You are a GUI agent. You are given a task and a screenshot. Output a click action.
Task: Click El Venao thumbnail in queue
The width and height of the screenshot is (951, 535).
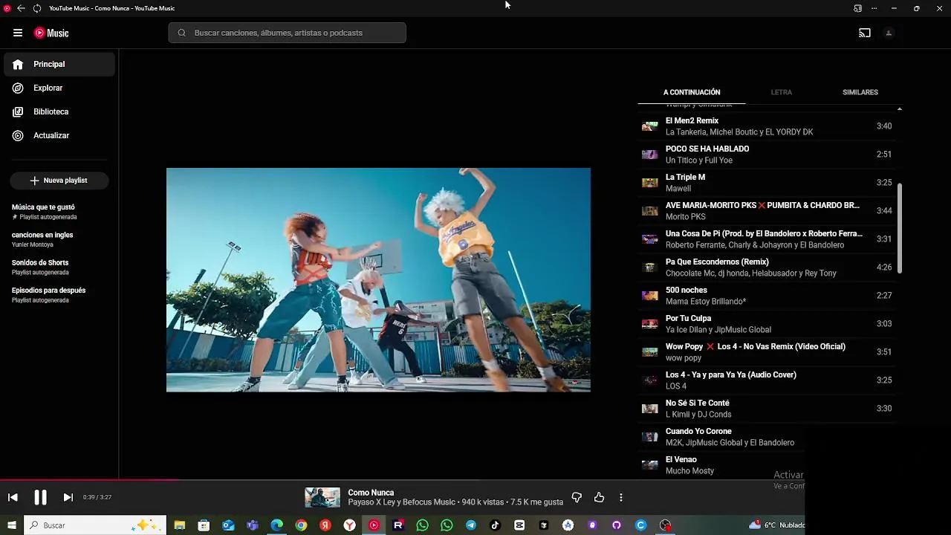(x=650, y=465)
